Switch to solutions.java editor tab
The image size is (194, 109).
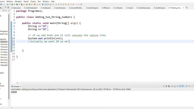pyautogui.click(x=92, y=8)
